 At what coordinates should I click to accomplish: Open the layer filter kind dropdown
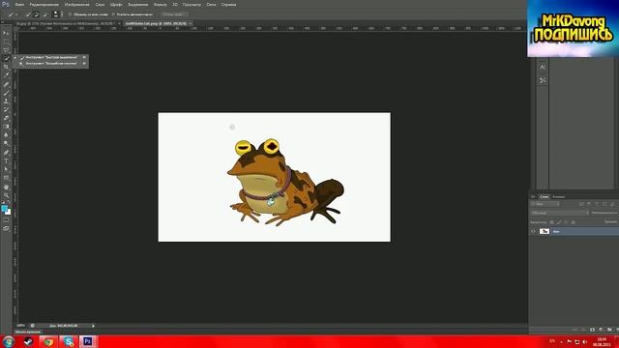(x=545, y=204)
